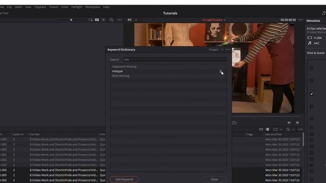Viewport: 326px width, 183px height.
Task: Open media pool three-dot options menu
Action: 301,129
